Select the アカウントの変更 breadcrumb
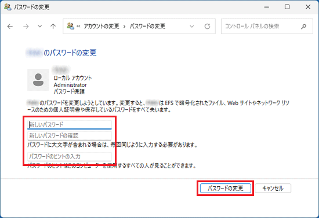Screen dimensions: 319x218 [x=101, y=27]
